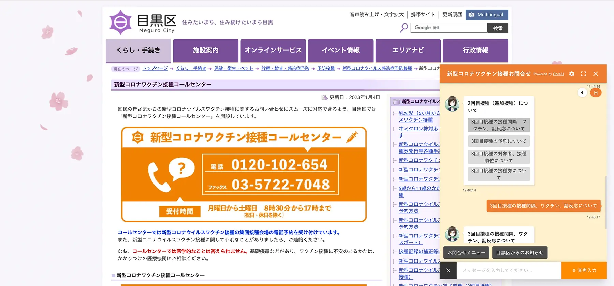This screenshot has width=614, height=286.
Task: Open chatbot settings gear icon
Action: [572, 74]
